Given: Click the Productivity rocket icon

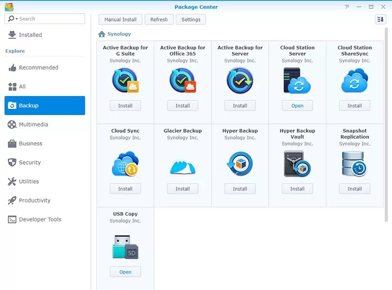Looking at the screenshot, I should point(12,200).
